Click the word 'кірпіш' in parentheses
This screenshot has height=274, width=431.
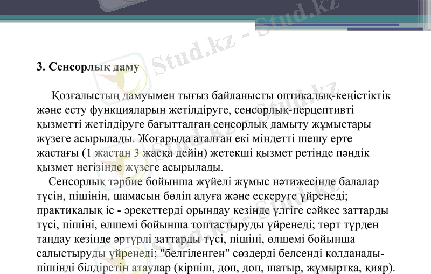(x=195, y=268)
